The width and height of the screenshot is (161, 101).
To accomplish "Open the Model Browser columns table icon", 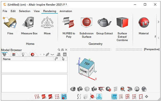I will (x=65, y=54).
